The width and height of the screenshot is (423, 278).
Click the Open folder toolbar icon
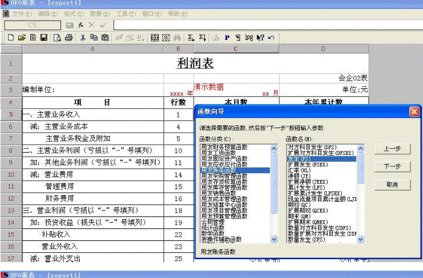(x=22, y=38)
